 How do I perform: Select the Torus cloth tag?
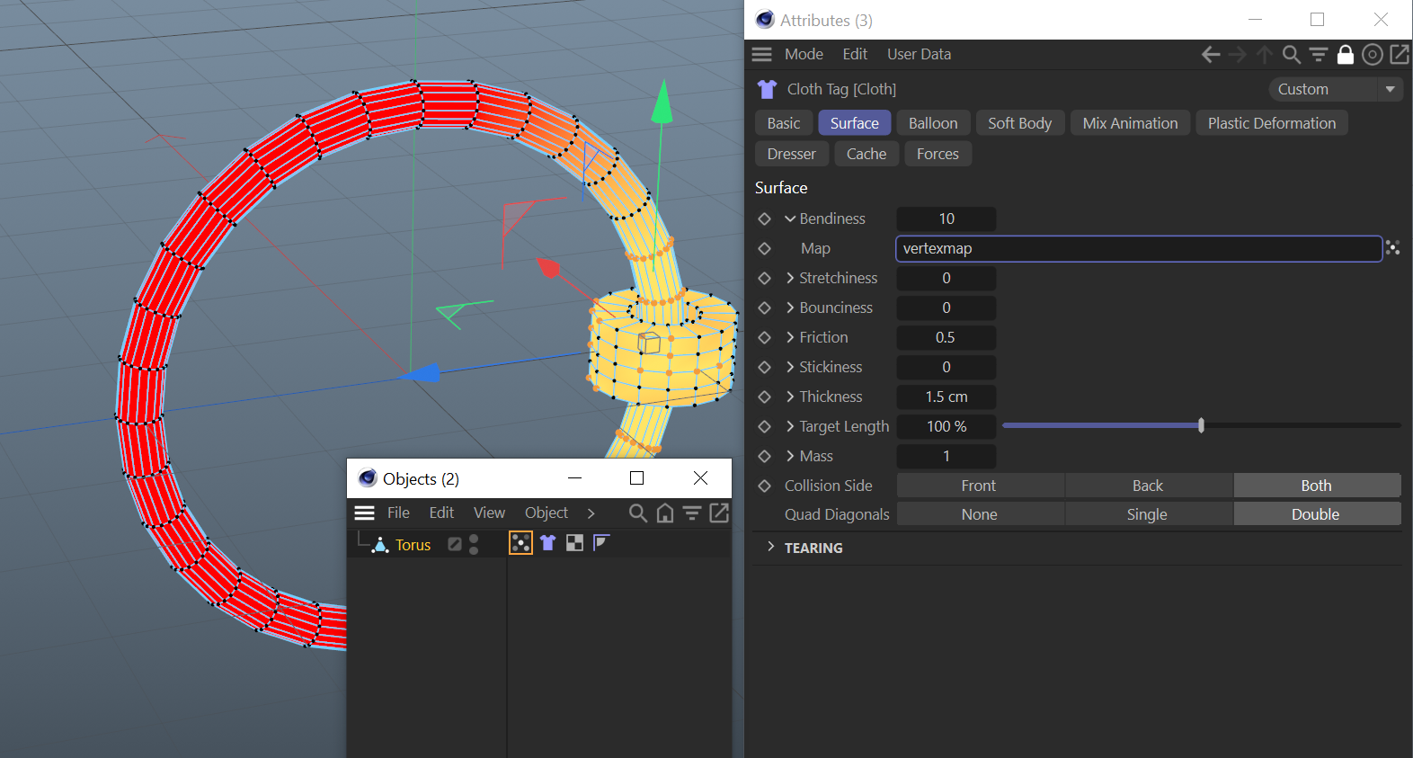547,542
